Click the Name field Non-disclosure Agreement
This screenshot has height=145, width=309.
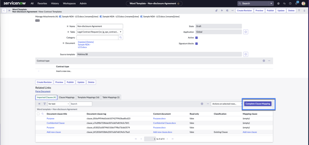click(x=100, y=26)
